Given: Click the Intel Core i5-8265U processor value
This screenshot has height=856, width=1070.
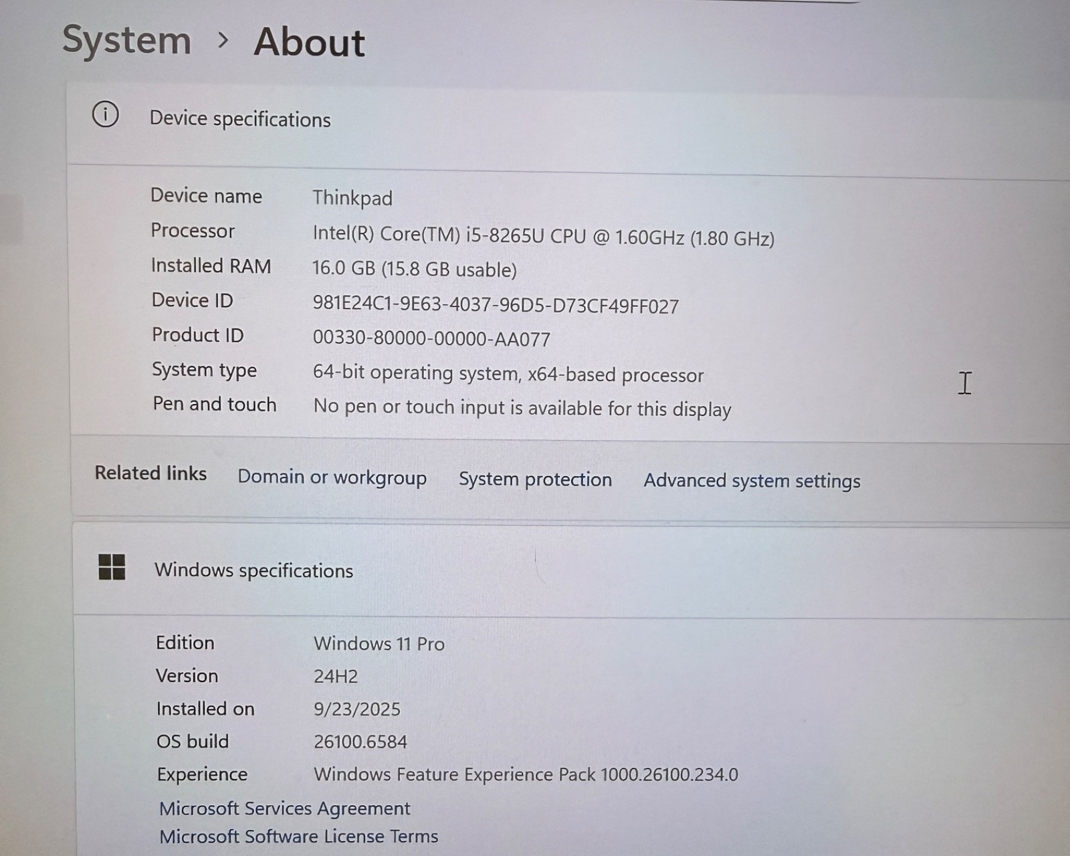Looking at the screenshot, I should [544, 236].
